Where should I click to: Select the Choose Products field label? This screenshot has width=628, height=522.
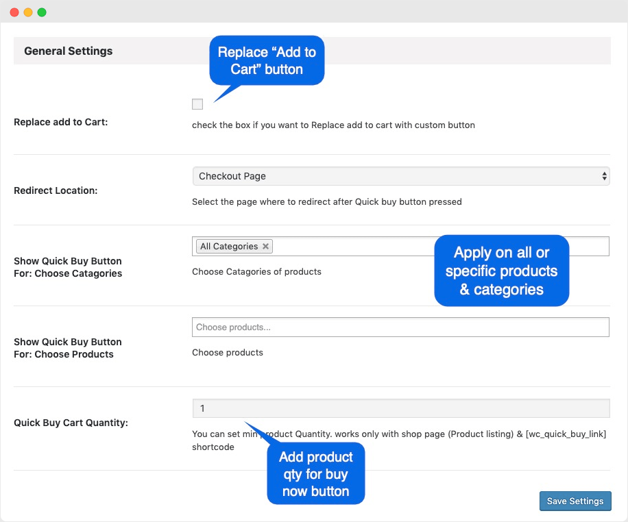[68, 348]
